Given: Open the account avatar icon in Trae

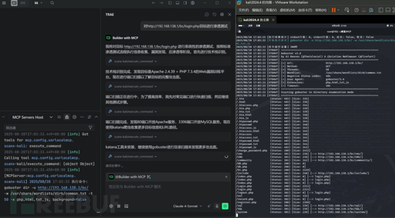Looking at the screenshot, I should point(193,3).
